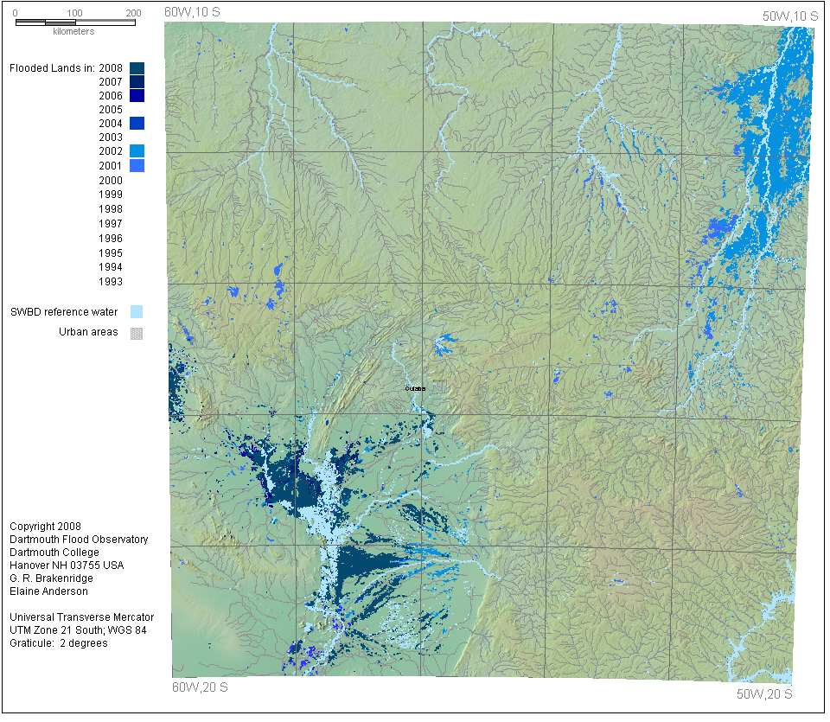Click the Graticule: 2 degrees text
The height and width of the screenshot is (722, 830).
pyautogui.click(x=58, y=643)
